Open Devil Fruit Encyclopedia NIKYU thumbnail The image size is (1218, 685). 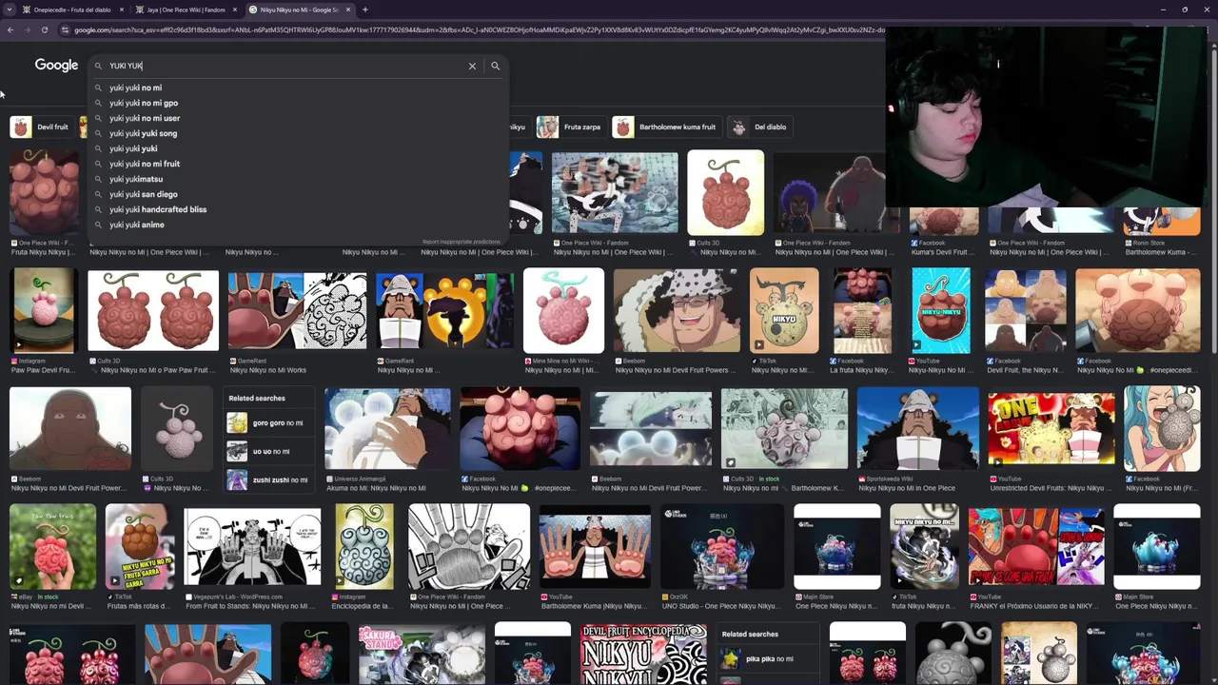point(643,654)
